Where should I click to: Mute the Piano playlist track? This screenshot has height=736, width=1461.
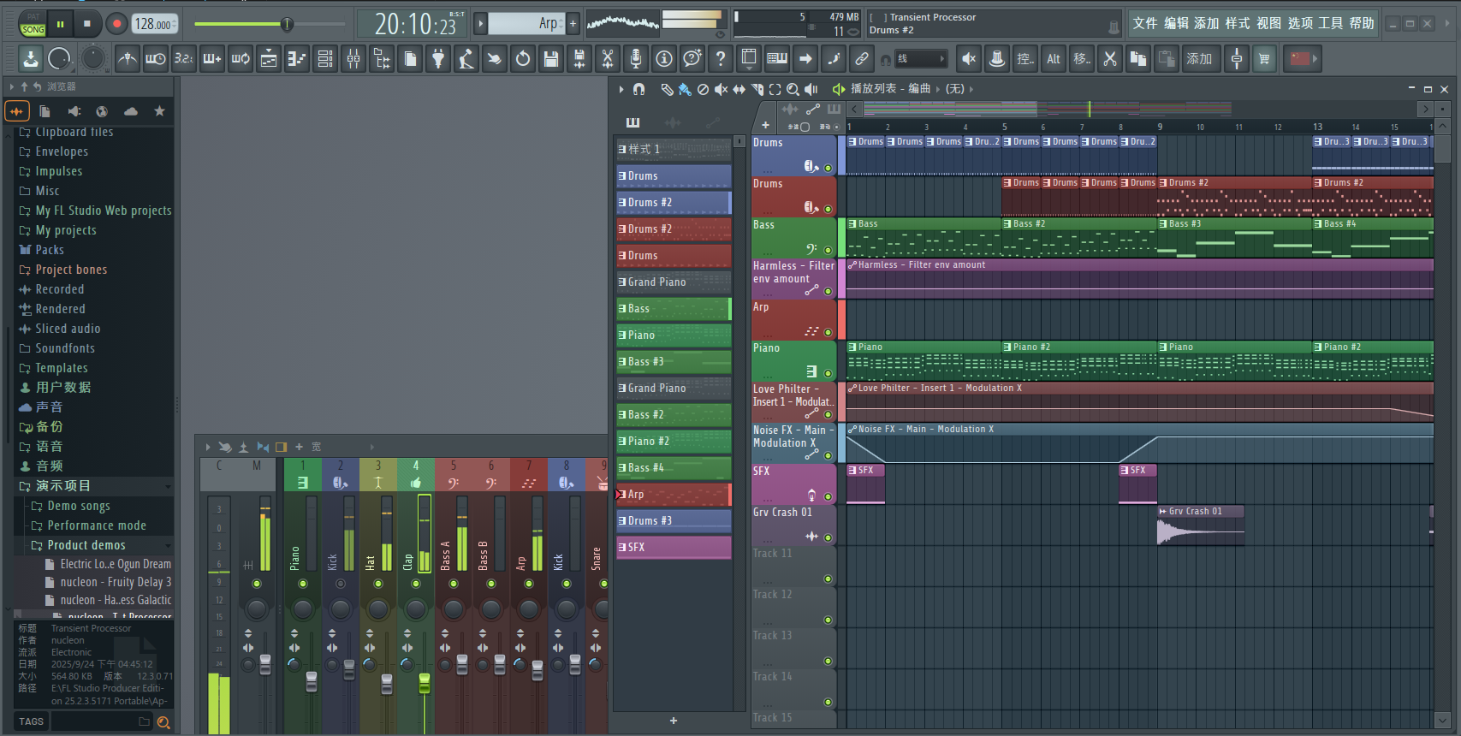[x=828, y=373]
